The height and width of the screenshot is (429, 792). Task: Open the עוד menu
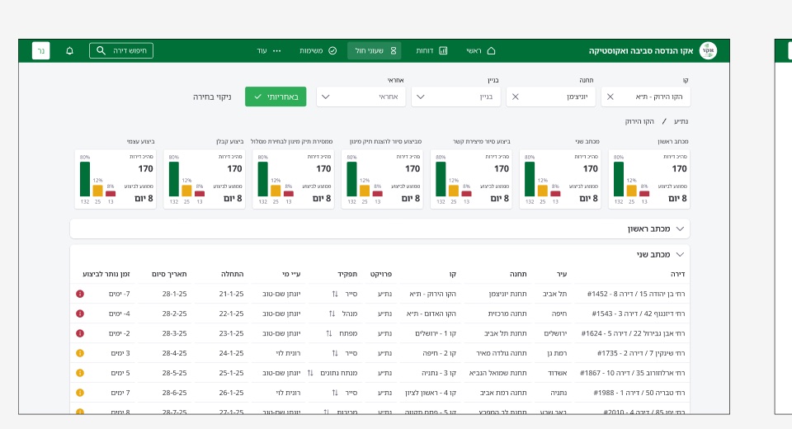(x=269, y=50)
